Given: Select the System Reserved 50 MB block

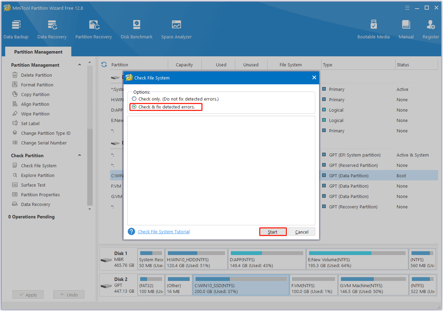Looking at the screenshot, I should pyautogui.click(x=151, y=259).
